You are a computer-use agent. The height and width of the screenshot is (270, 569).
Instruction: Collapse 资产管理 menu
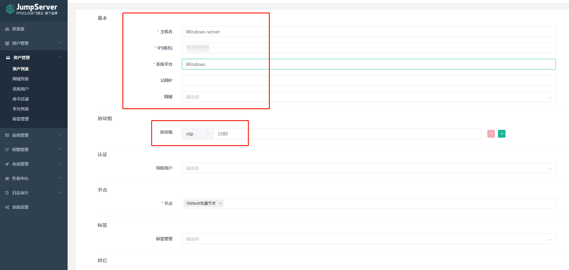click(x=34, y=58)
